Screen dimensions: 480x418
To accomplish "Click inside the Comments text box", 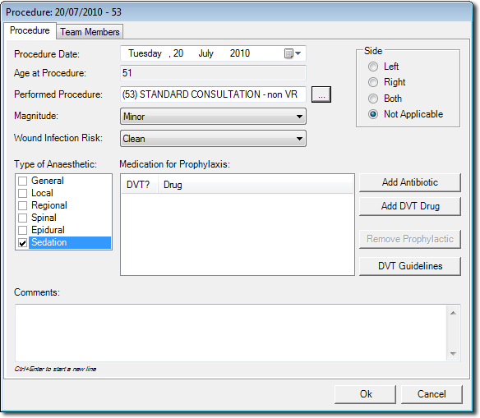I will [232, 333].
